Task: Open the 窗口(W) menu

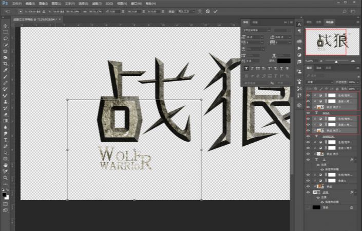Action: pos(136,4)
